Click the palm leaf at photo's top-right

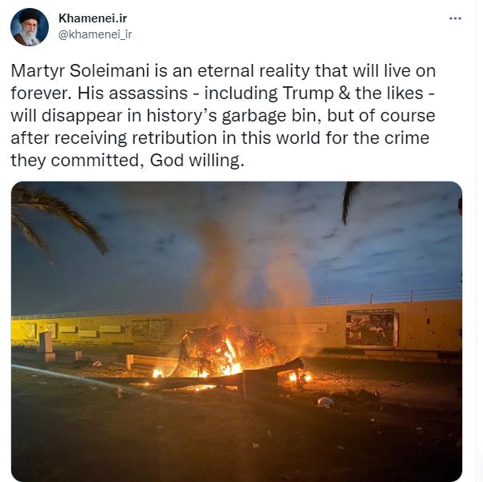[350, 201]
